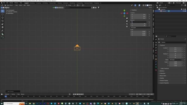
Task: Toggle camera view icon in viewport
Action: (x=127, y=24)
